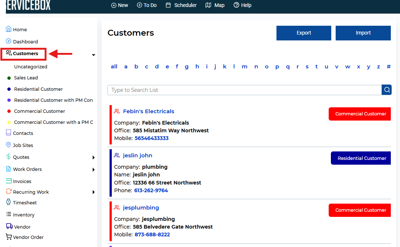Filter customers by letter 'j'

point(215,67)
